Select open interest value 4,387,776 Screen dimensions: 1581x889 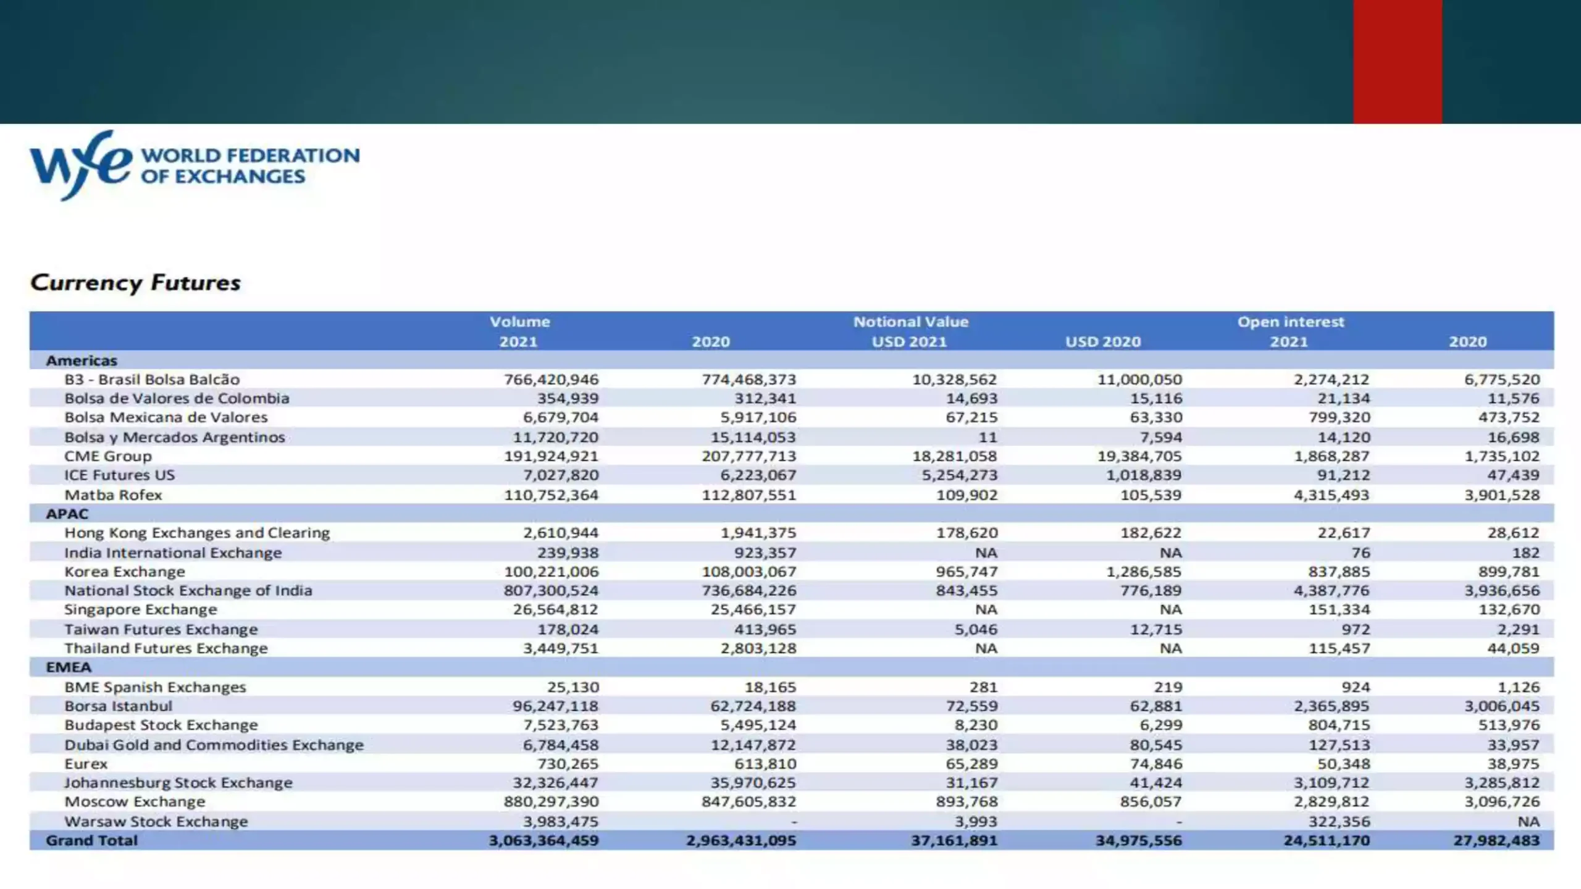point(1331,591)
